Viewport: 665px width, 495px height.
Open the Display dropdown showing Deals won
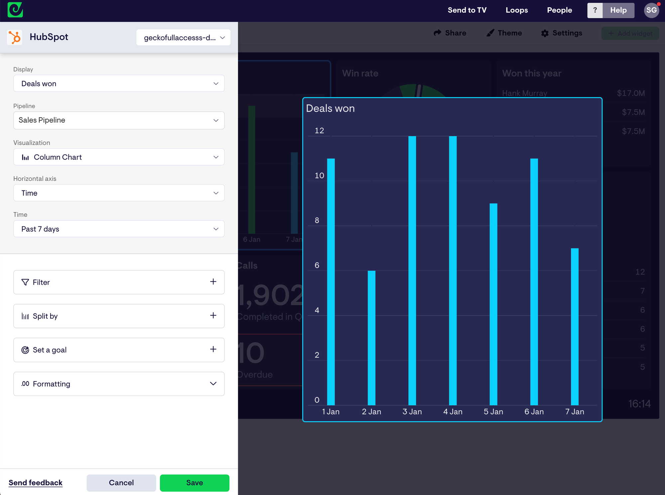pos(119,83)
